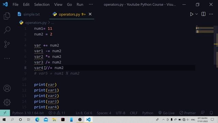Click line number 8 in gutter
The width and height of the screenshot is (218, 123).
point(25,68)
